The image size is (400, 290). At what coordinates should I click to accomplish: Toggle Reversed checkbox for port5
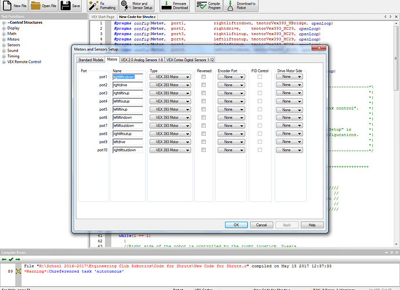point(203,109)
